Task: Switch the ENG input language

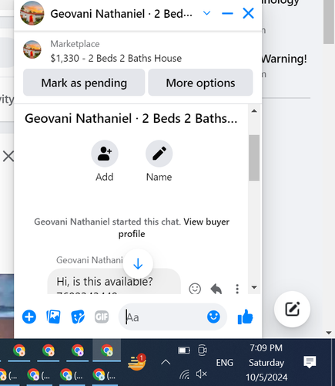Action: click(x=224, y=363)
